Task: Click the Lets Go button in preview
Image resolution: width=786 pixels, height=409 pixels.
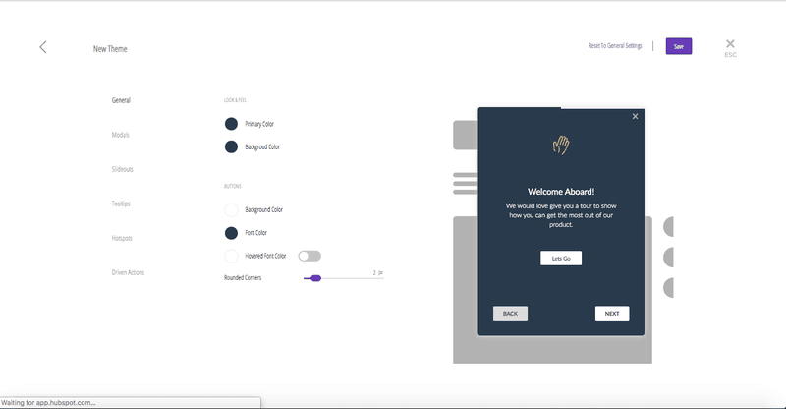Action: [561, 258]
